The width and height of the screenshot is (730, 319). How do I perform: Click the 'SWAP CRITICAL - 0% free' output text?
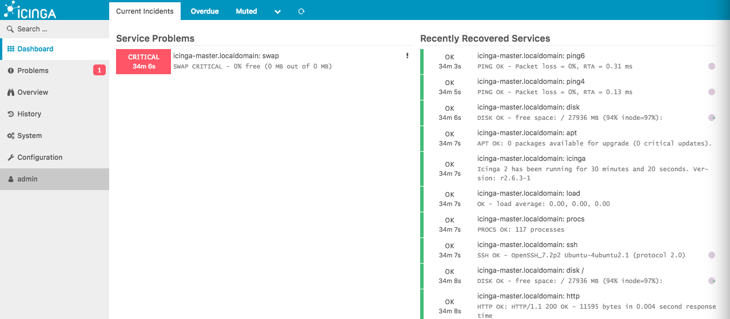(252, 66)
